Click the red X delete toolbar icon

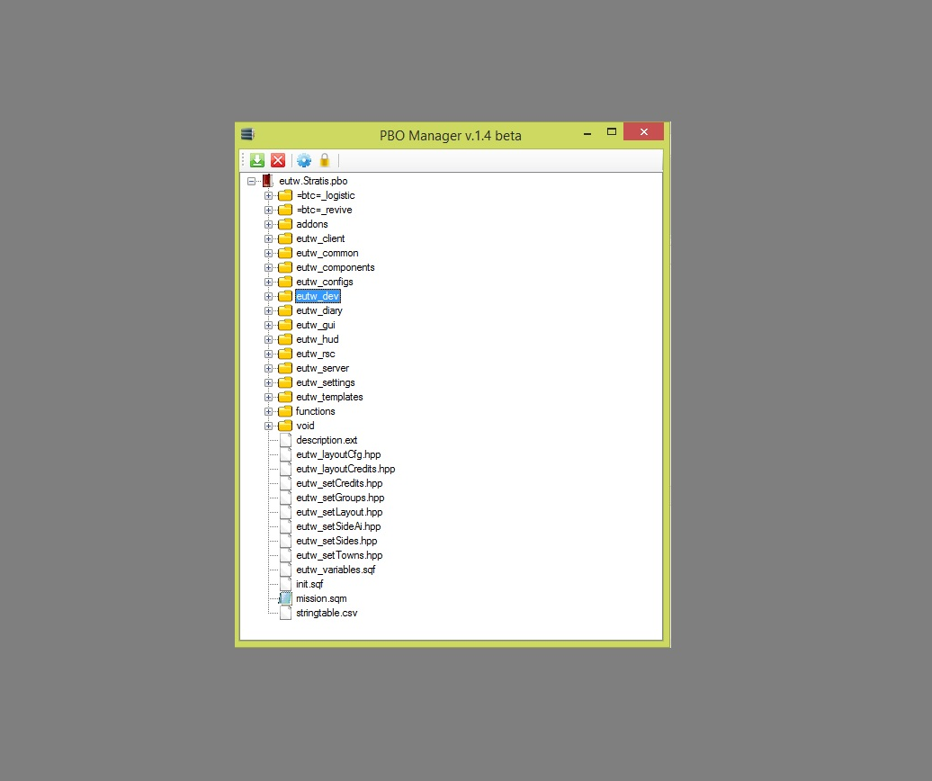(278, 160)
